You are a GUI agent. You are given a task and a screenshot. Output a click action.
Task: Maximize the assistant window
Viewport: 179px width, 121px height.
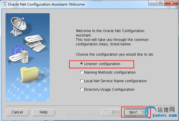160,3
